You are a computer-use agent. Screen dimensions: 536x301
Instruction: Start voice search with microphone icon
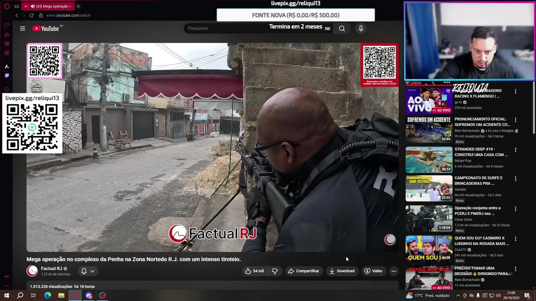point(361,28)
